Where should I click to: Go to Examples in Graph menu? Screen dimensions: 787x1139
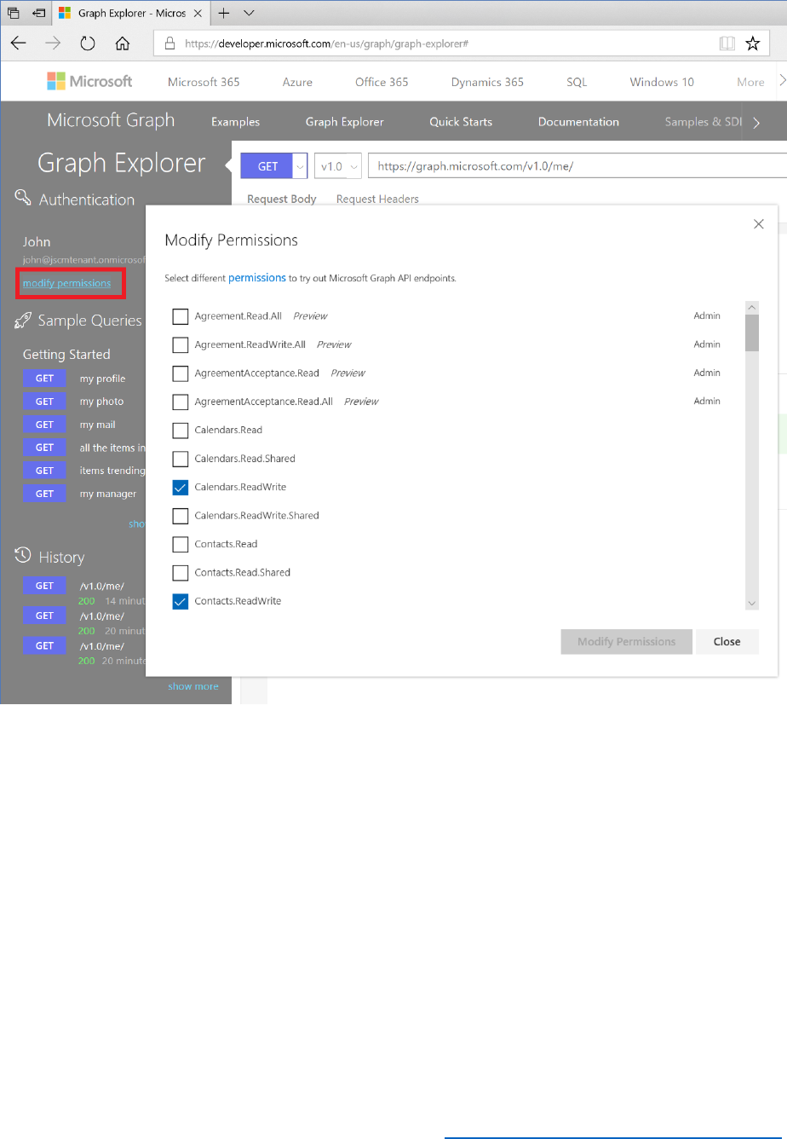[x=235, y=122]
